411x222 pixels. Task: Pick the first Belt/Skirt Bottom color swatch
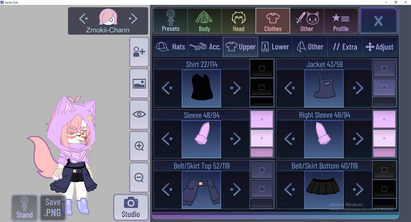384,170
